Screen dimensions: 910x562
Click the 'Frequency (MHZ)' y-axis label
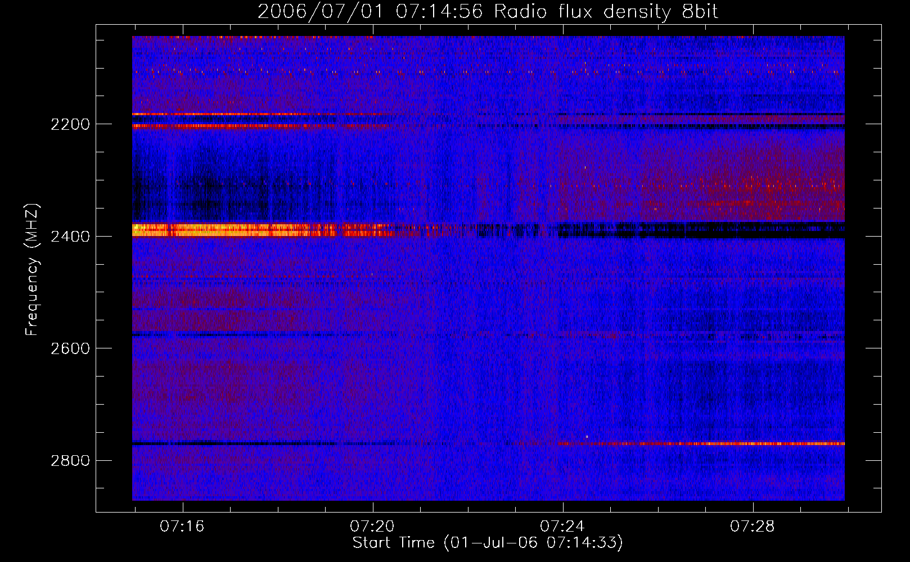point(33,270)
